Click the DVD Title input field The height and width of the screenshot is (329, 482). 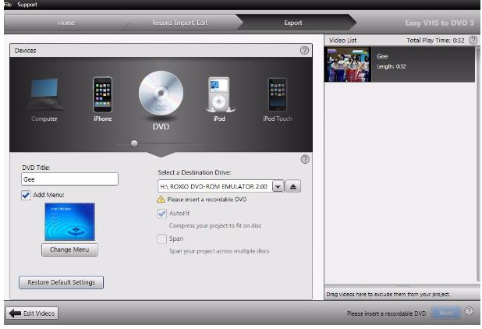point(69,179)
